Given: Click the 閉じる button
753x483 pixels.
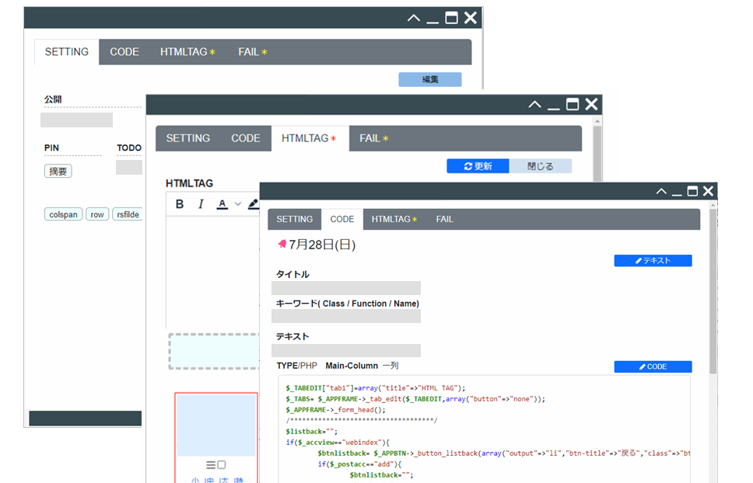Looking at the screenshot, I should (540, 166).
